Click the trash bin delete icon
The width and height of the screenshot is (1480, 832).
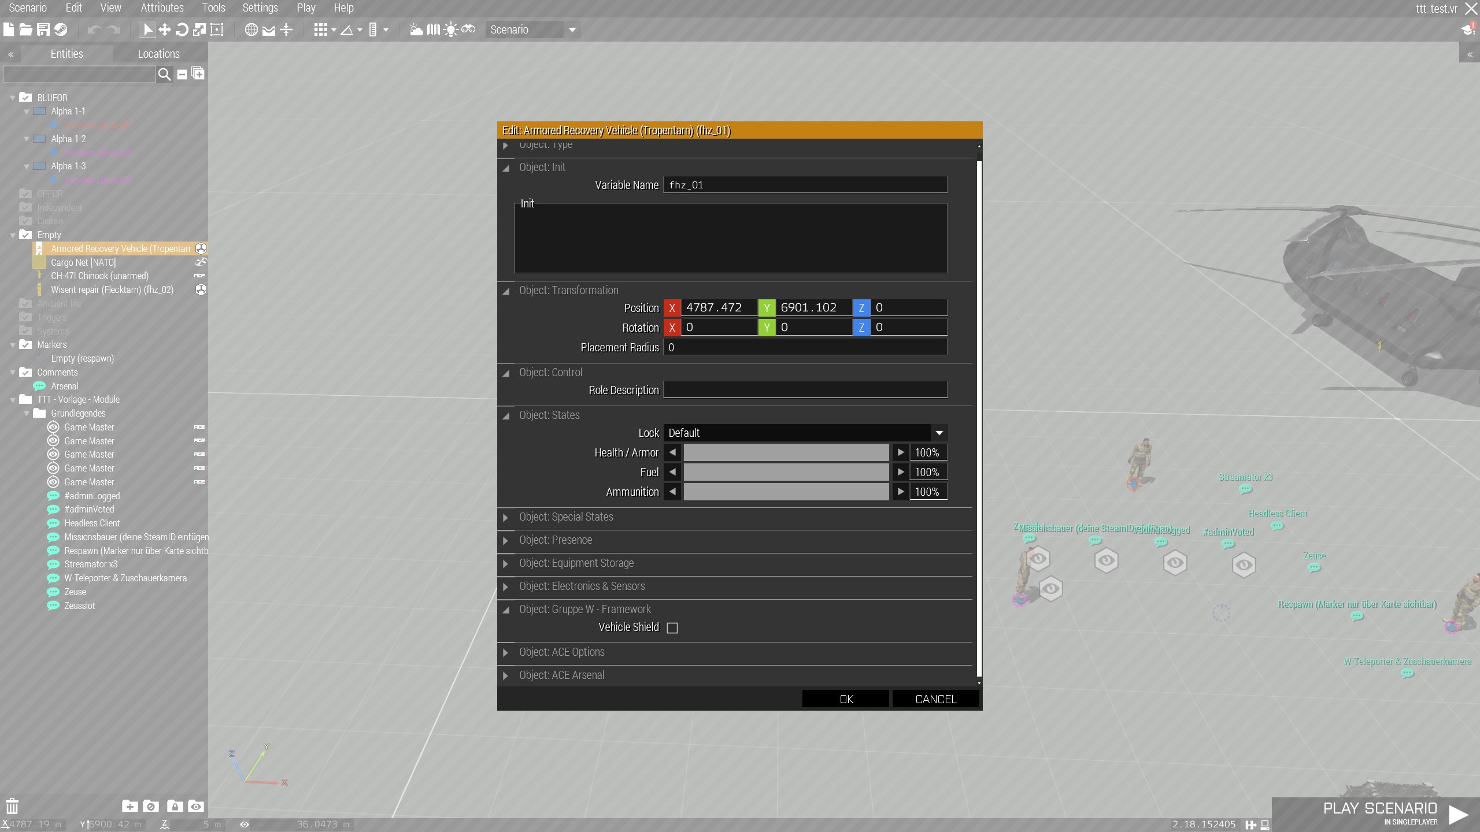tap(12, 806)
